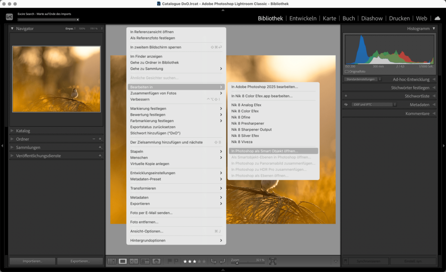Viewport: 446px width, 272px height.
Task: Click the Ordner minus icon
Action: [x=94, y=139]
